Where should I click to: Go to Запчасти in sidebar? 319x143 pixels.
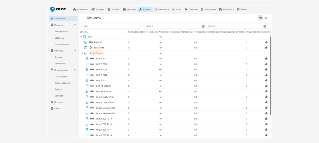(60, 96)
